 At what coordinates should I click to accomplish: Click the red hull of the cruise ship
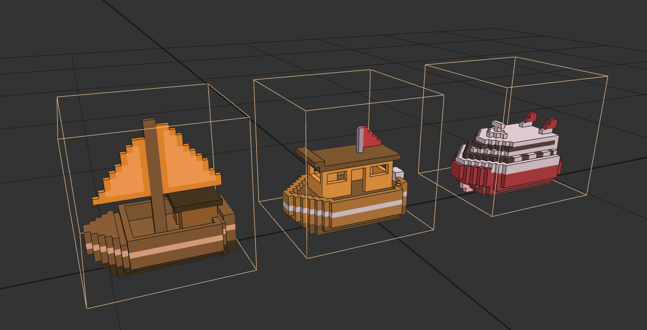pos(523,177)
